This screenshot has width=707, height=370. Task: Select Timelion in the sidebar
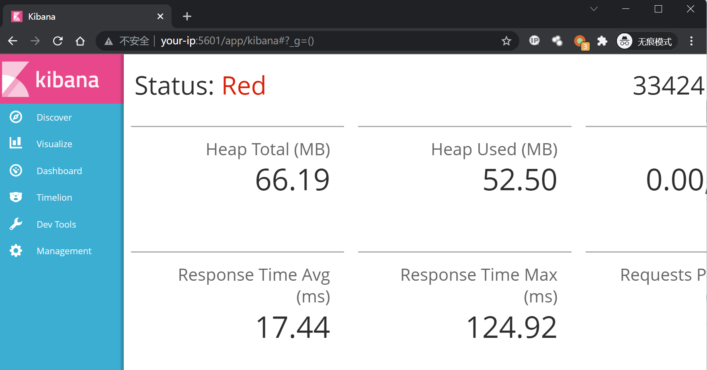pos(54,197)
